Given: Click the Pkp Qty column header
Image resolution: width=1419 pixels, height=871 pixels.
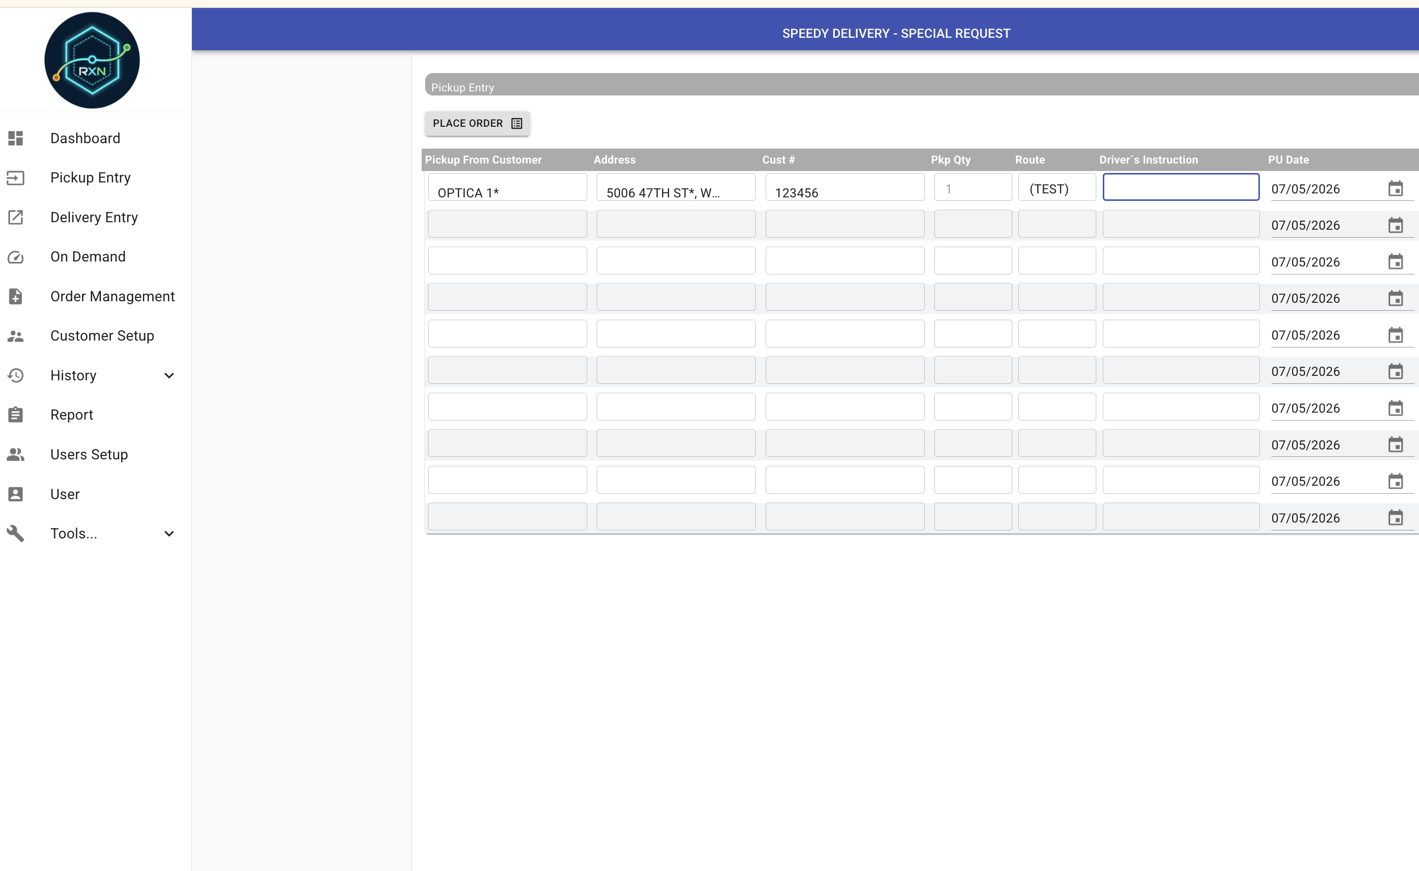Looking at the screenshot, I should click(951, 160).
